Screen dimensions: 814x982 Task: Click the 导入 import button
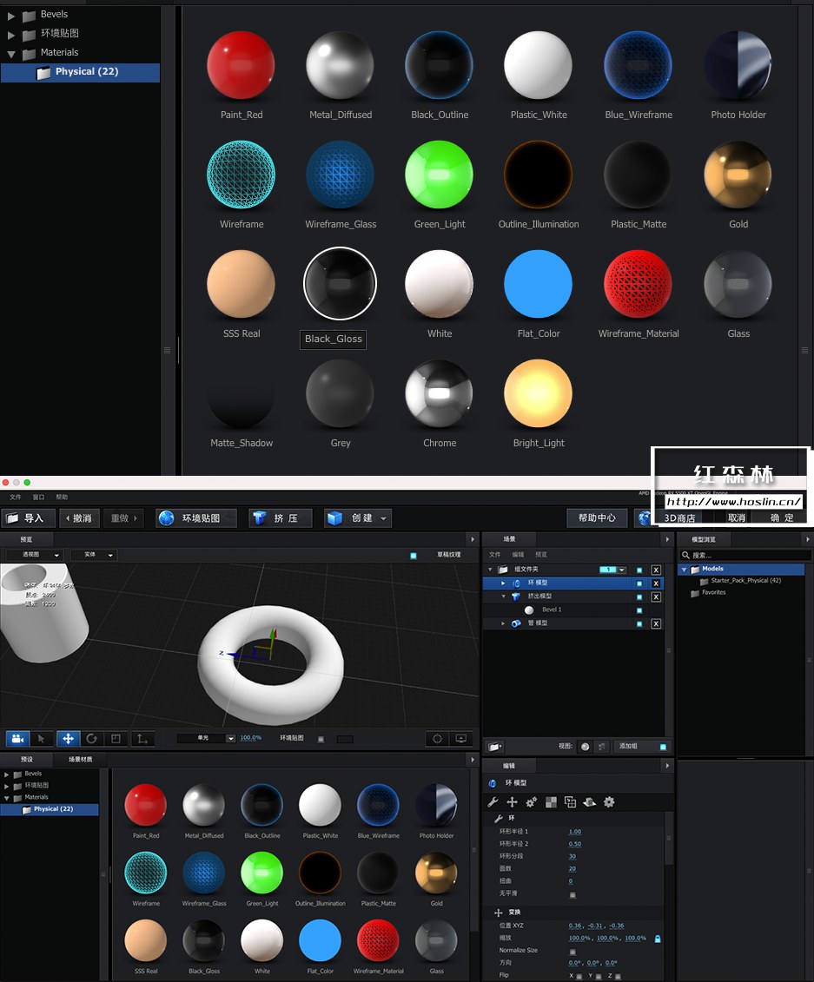28,518
